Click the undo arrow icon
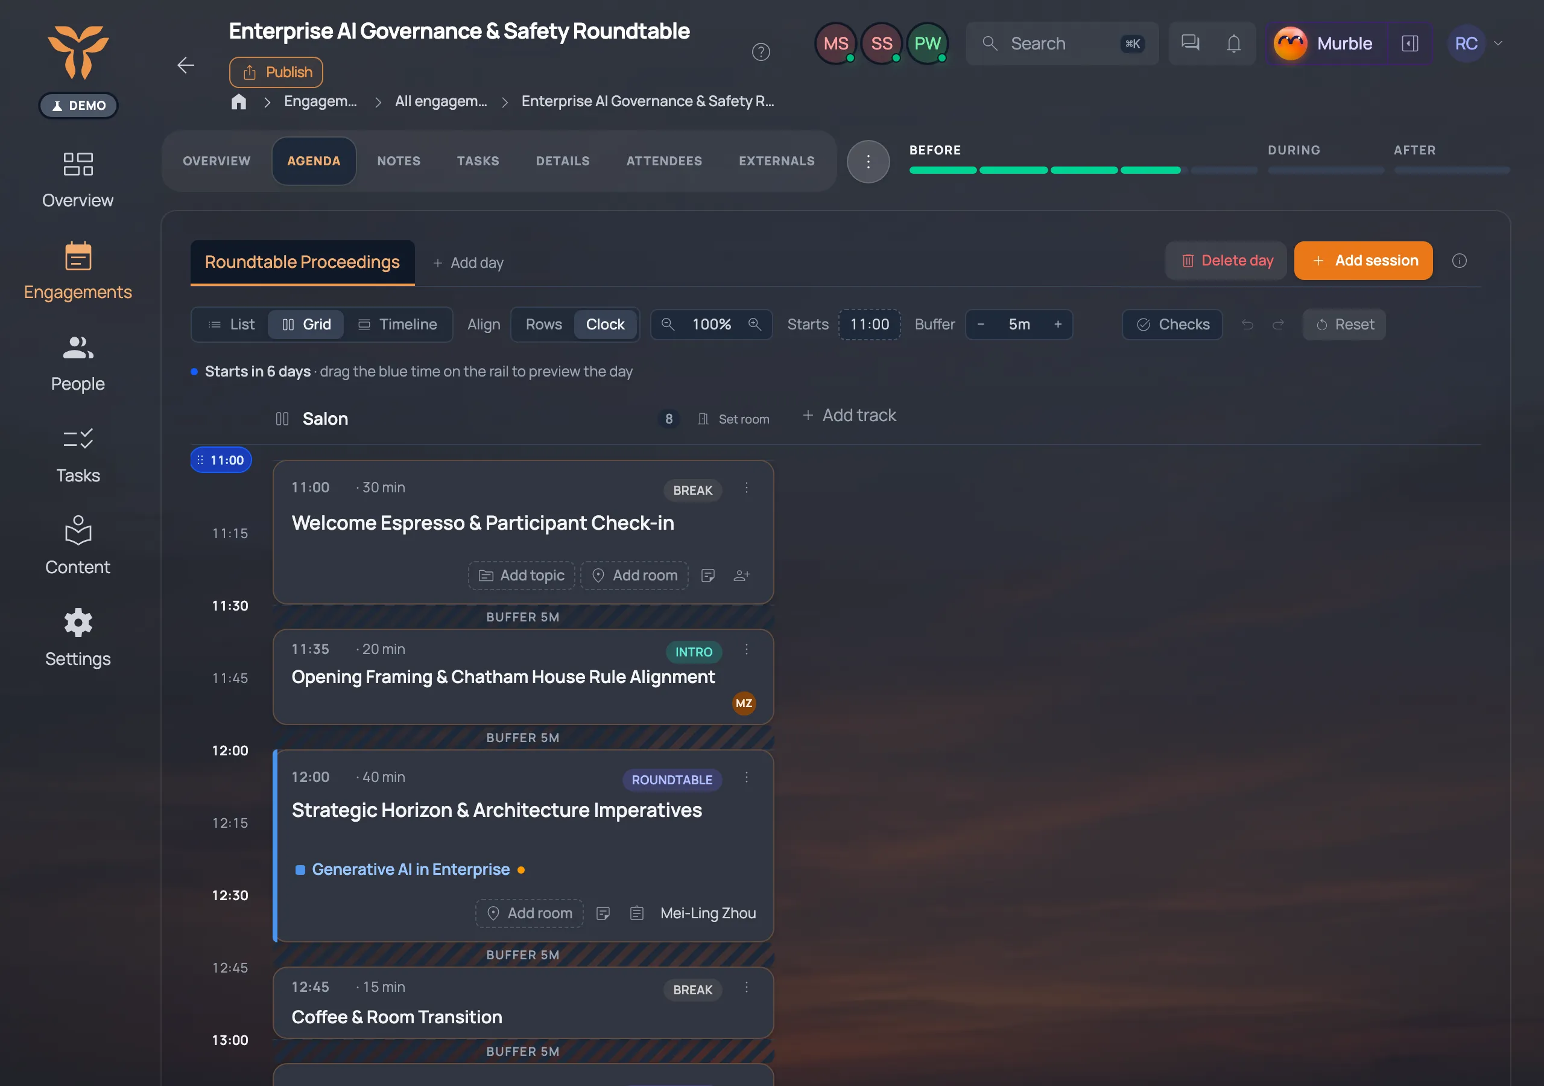 click(x=1247, y=325)
